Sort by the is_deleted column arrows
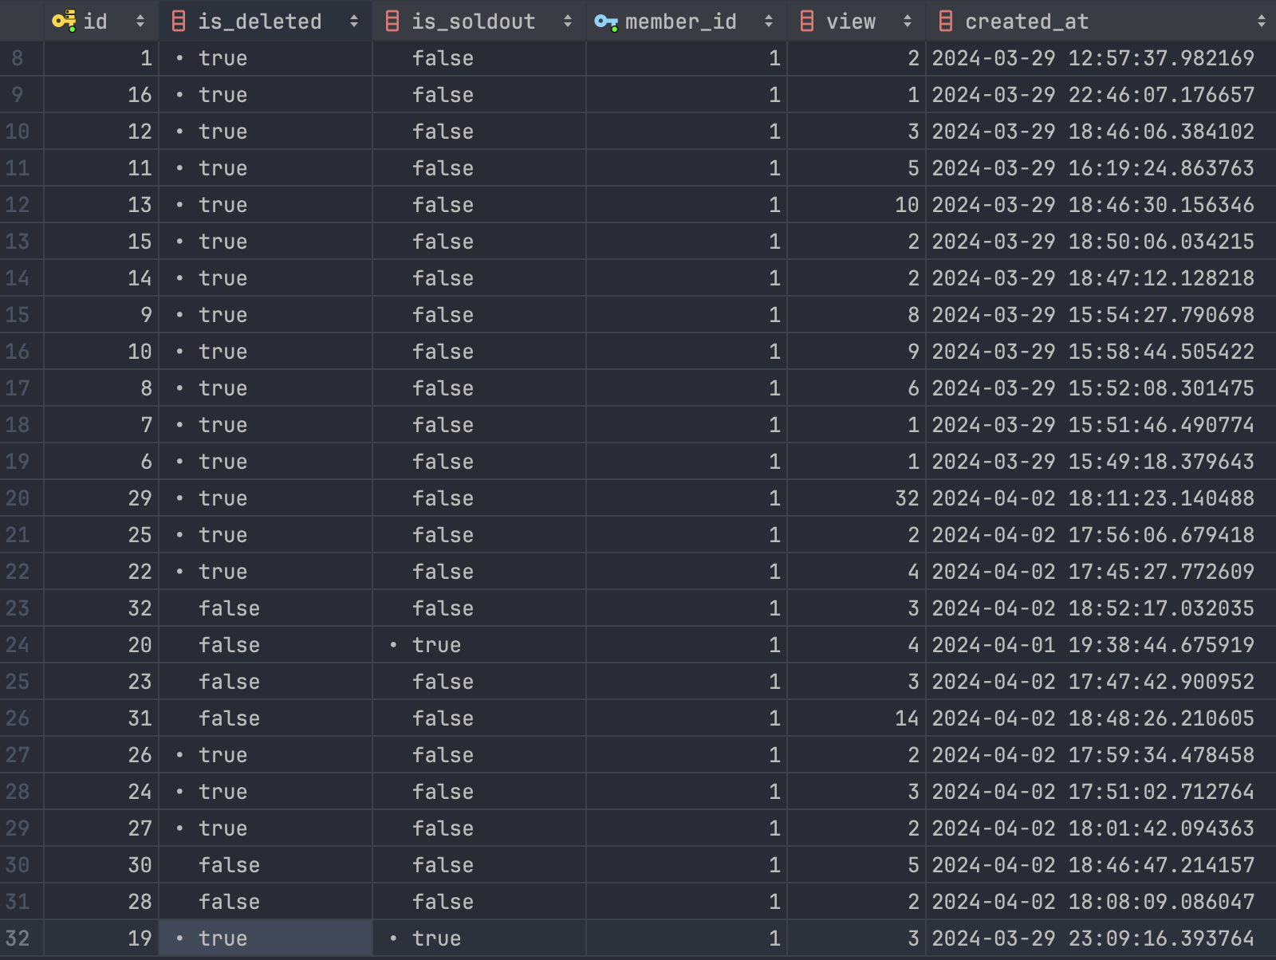Viewport: 1276px width, 960px height. coord(354,22)
